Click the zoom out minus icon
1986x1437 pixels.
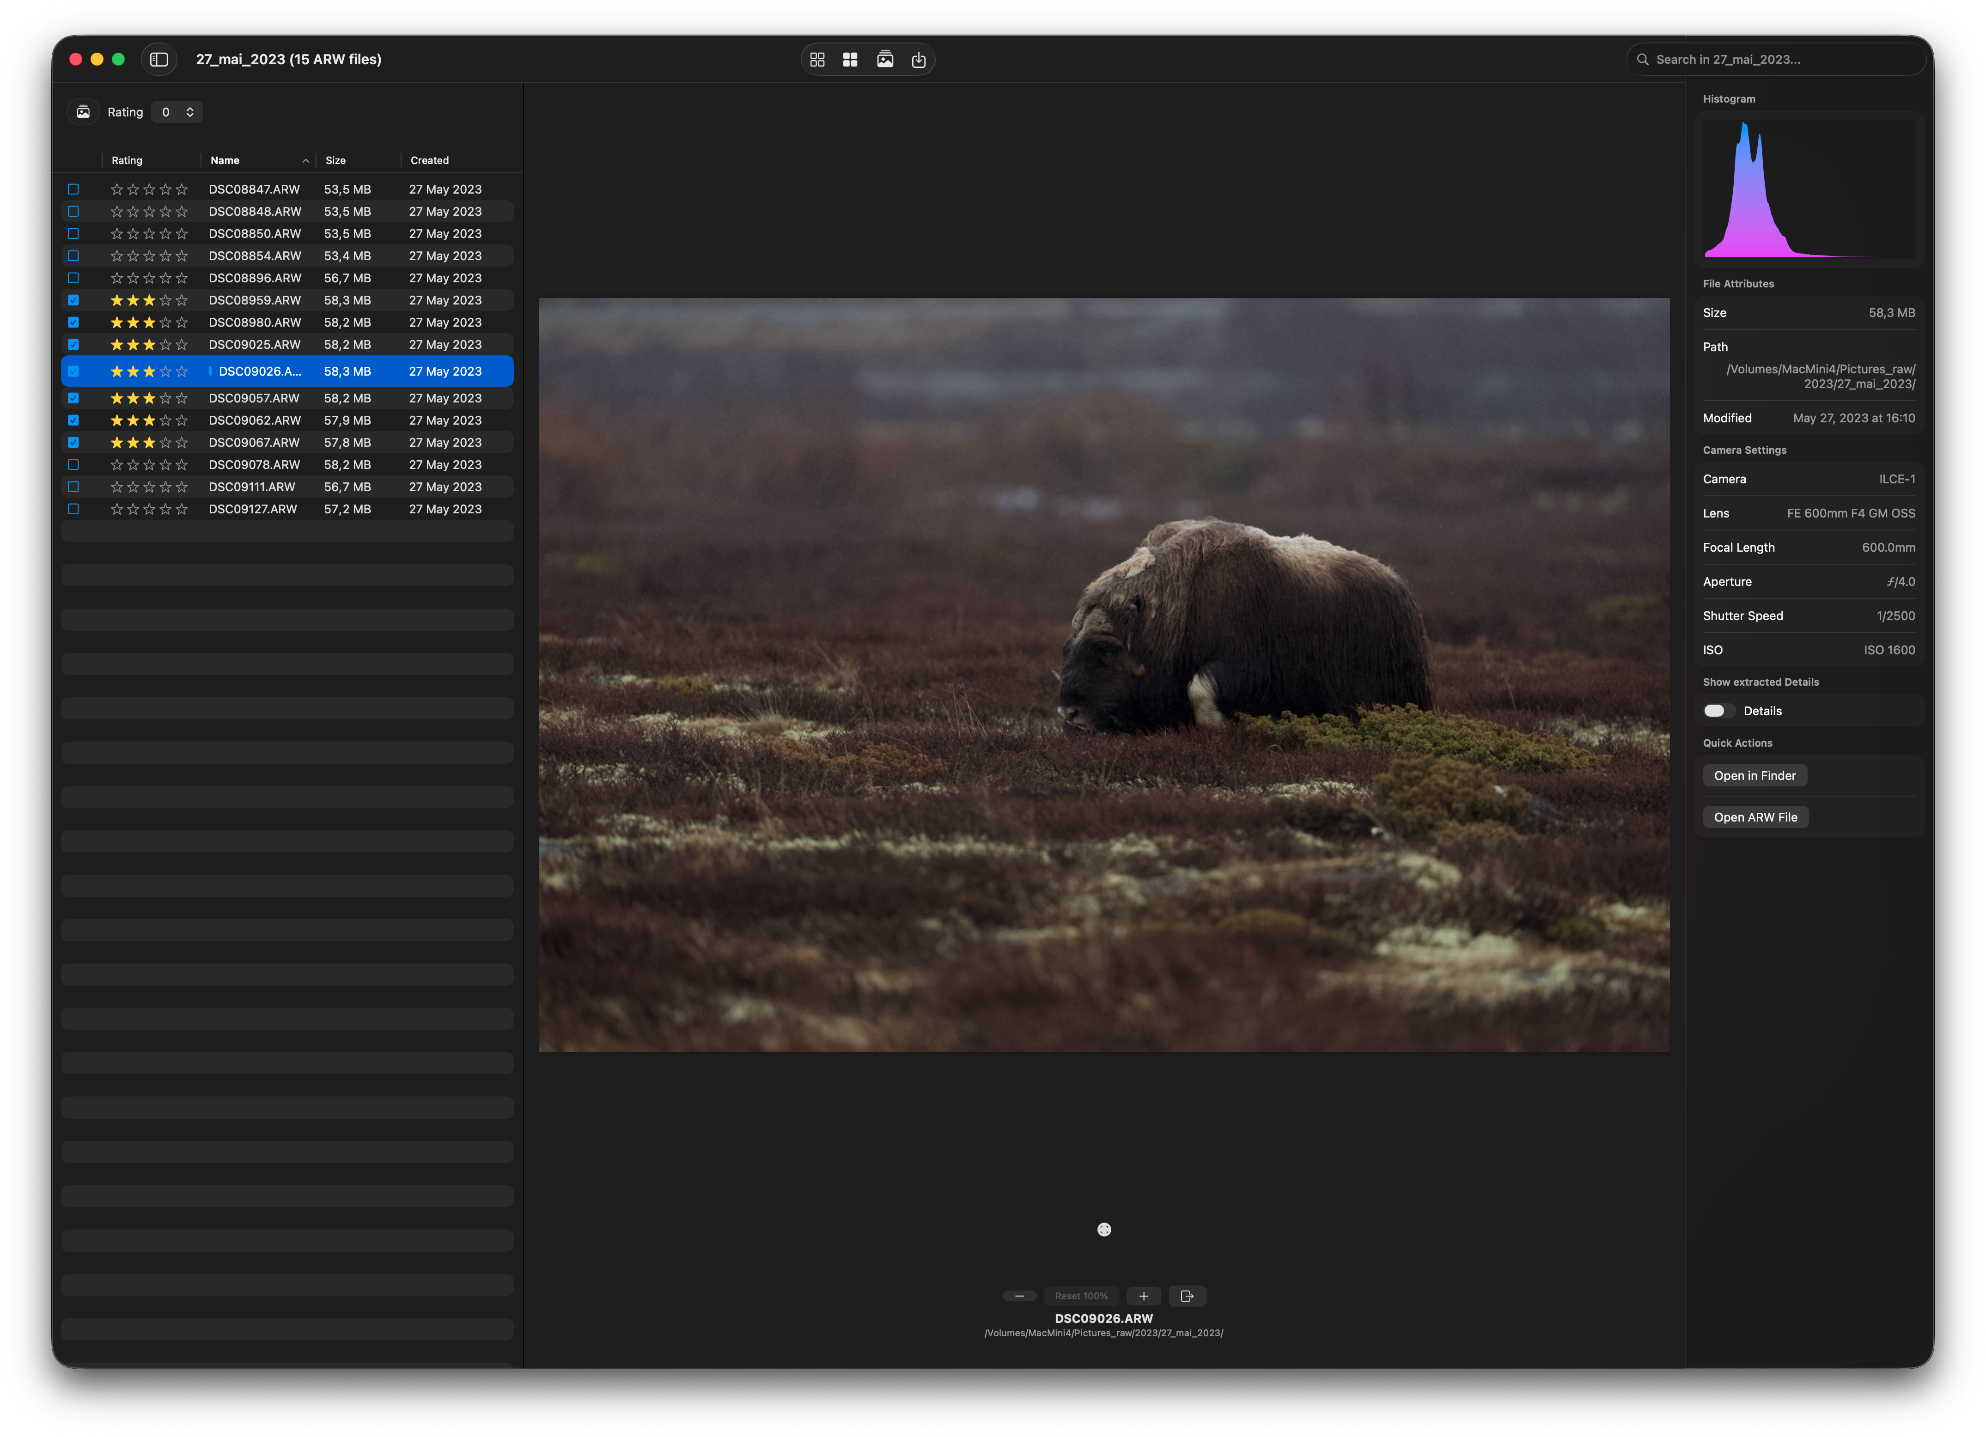click(x=1019, y=1295)
